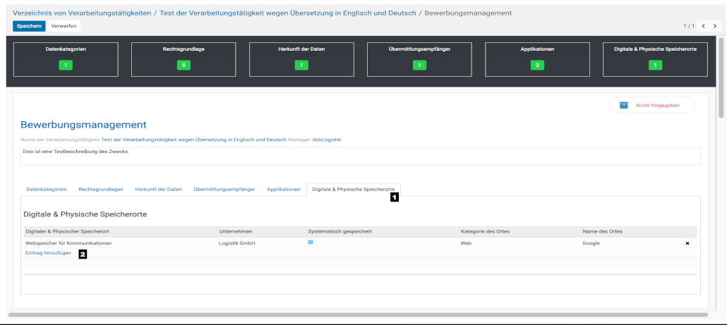The image size is (727, 325).
Task: Toggle the Systematisch gespeichert checkbox
Action: 311,243
